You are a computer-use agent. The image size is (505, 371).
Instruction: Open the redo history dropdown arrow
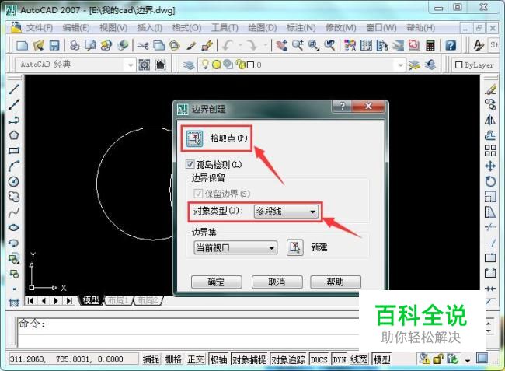pos(265,45)
